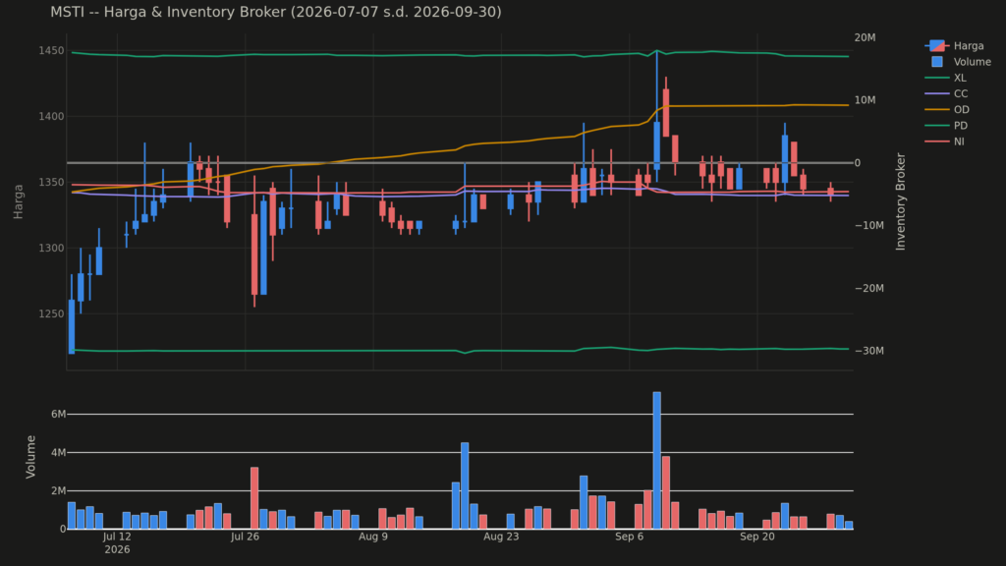Viewport: 1006px width, 566px height.
Task: Click the Jul 12 date tick label
Action: [x=117, y=537]
